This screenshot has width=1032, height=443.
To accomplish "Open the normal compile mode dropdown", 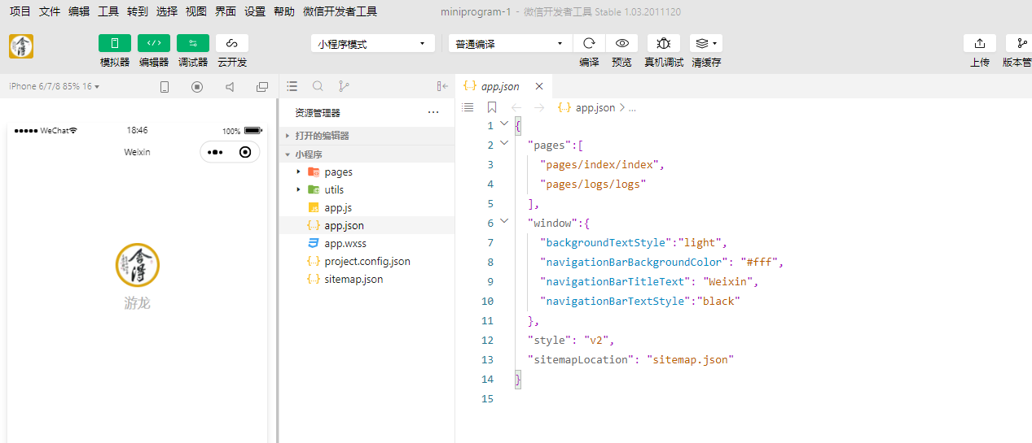I will [x=510, y=44].
